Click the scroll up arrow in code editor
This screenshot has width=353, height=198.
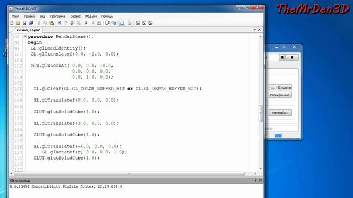[x=261, y=36]
